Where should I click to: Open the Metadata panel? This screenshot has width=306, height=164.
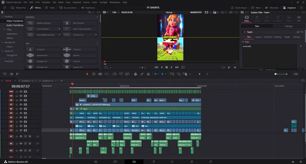(272, 8)
